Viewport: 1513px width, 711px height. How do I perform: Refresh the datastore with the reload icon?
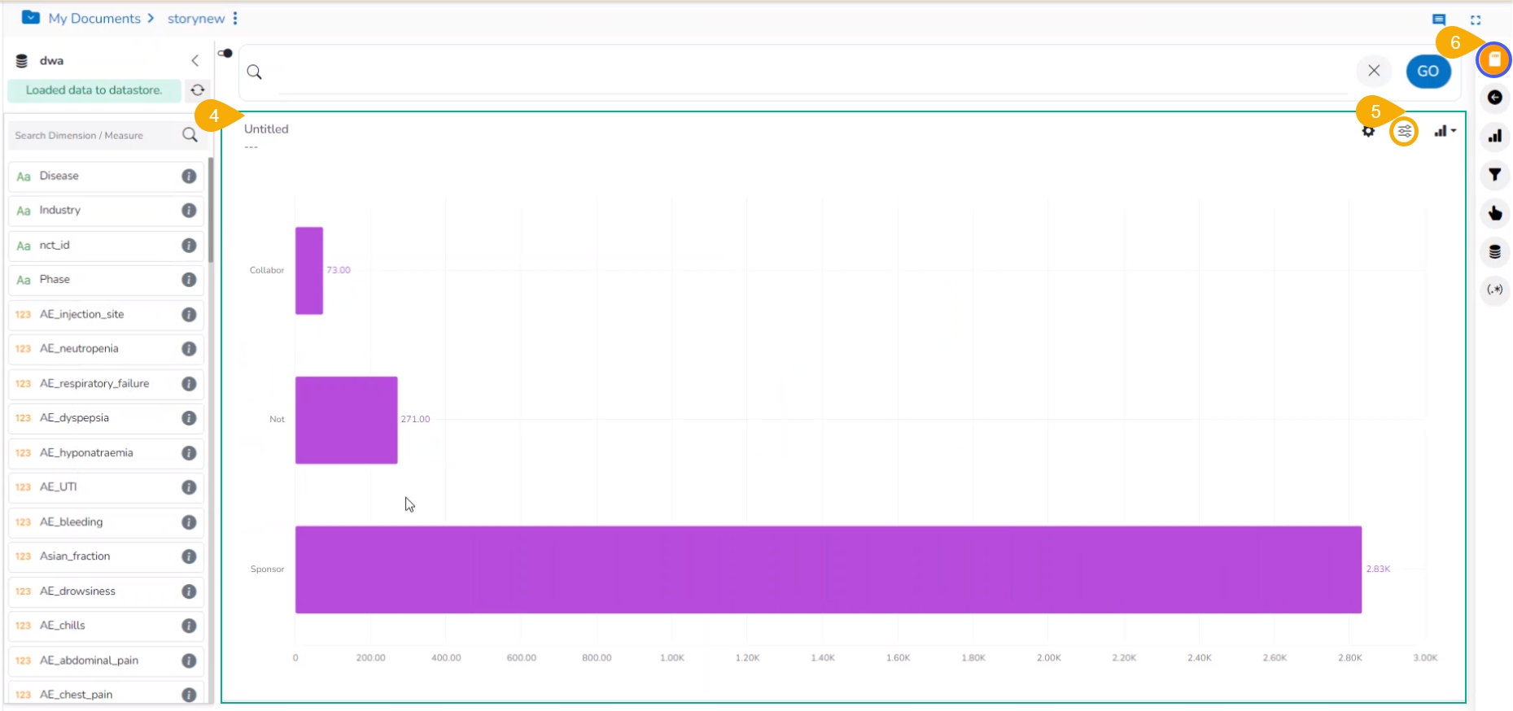click(x=197, y=90)
